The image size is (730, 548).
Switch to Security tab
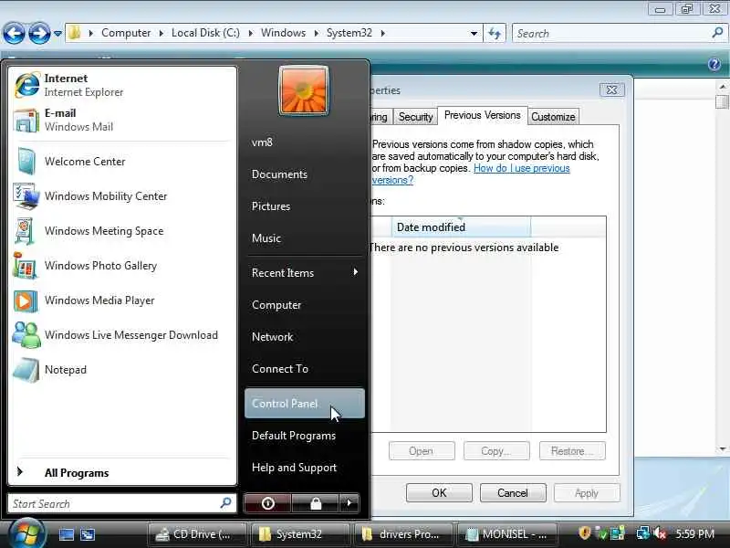click(415, 117)
